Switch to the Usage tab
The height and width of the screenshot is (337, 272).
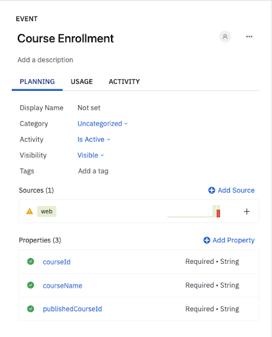[x=81, y=82]
